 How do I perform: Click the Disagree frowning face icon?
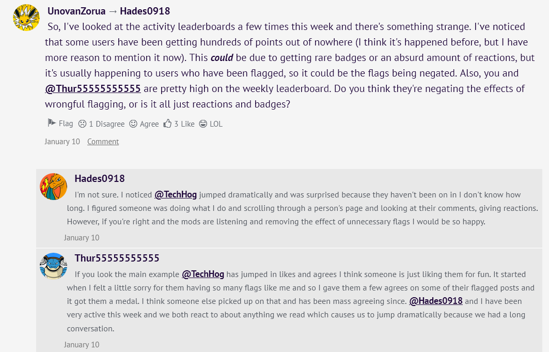tap(83, 124)
